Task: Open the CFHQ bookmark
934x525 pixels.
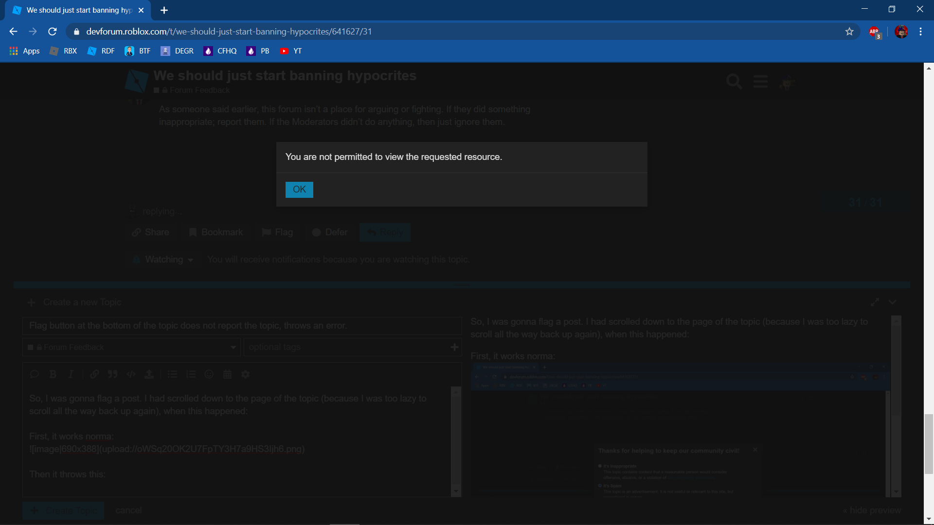Action: (220, 51)
